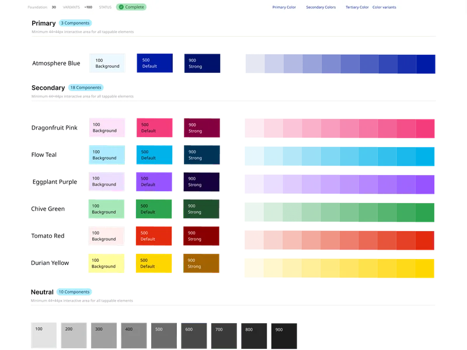
Task: Click the Dragonfruit Pink color name
Action: 54,128
